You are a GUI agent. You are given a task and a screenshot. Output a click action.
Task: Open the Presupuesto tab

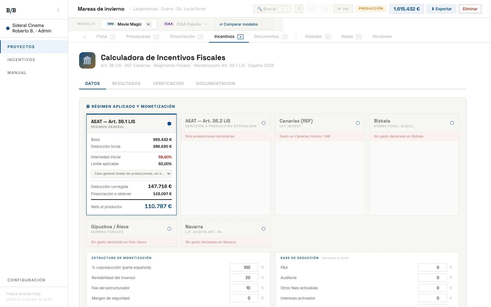point(142,37)
